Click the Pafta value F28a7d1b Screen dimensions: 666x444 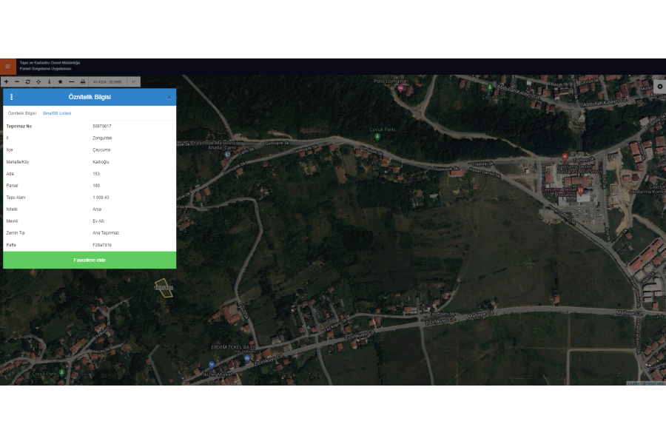pos(102,245)
